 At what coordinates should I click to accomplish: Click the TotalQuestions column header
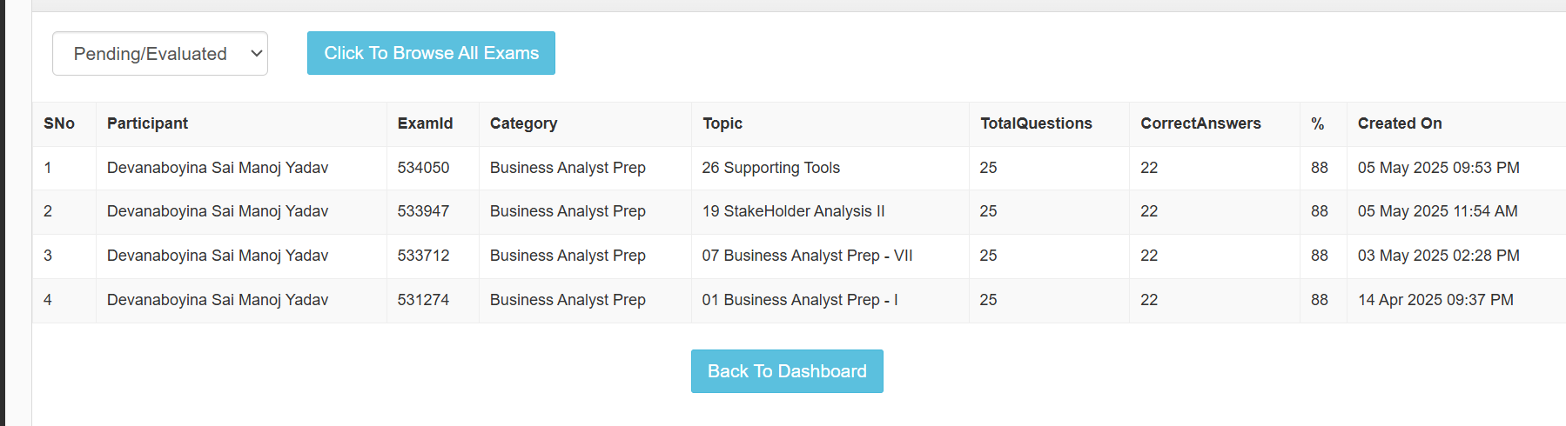tap(1036, 123)
